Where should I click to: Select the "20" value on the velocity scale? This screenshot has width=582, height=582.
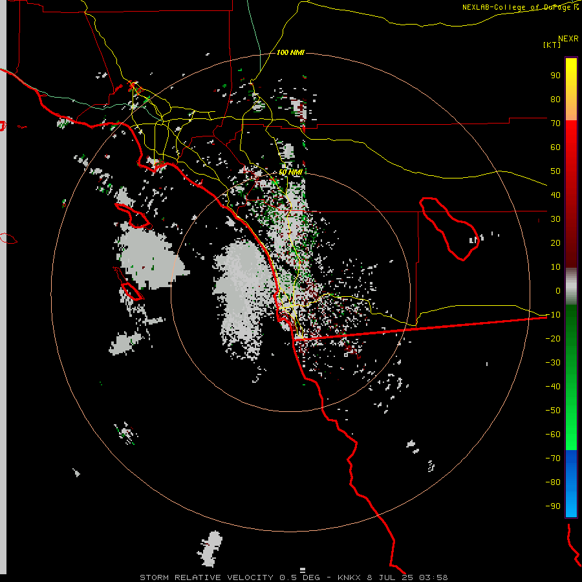tap(555, 242)
